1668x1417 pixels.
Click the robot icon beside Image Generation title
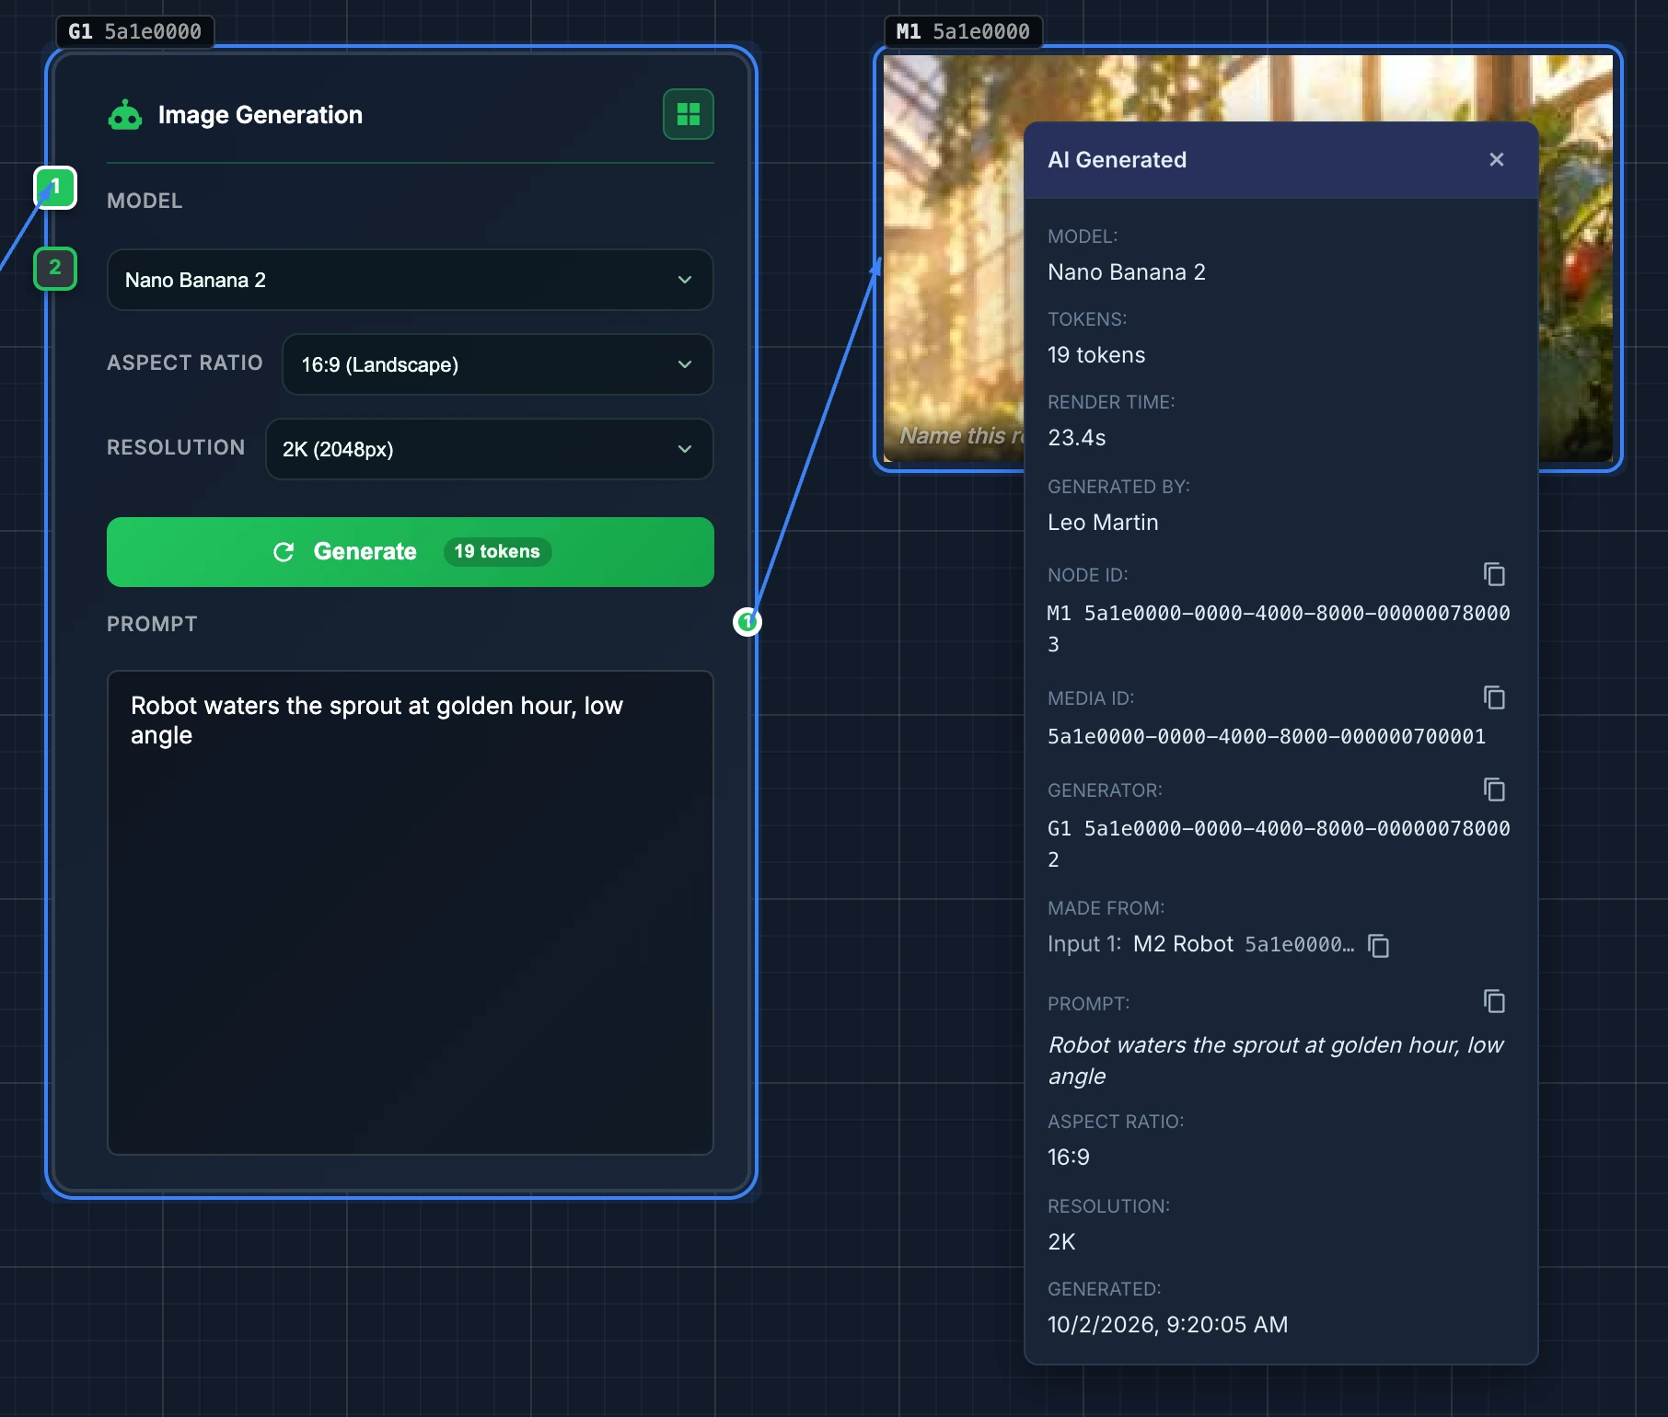(x=125, y=115)
